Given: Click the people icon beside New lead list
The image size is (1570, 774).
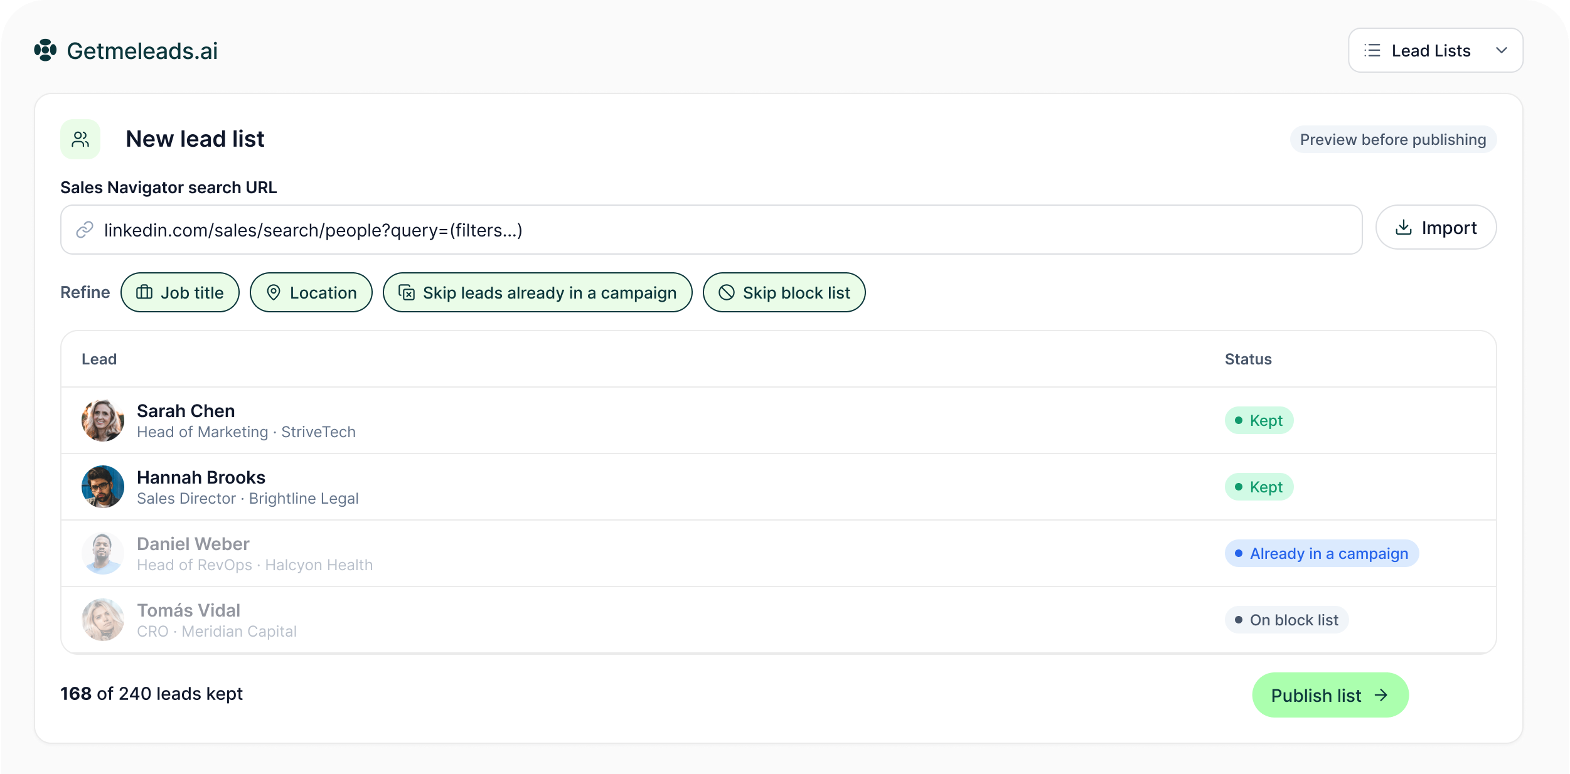Looking at the screenshot, I should (x=80, y=139).
